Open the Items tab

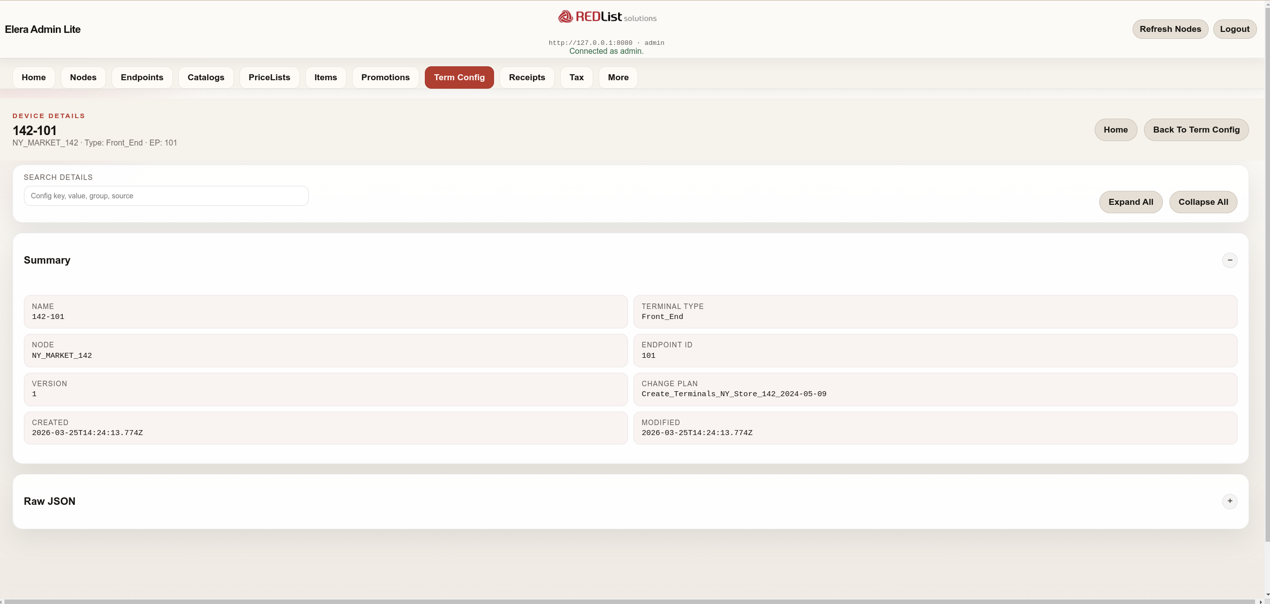tap(326, 77)
